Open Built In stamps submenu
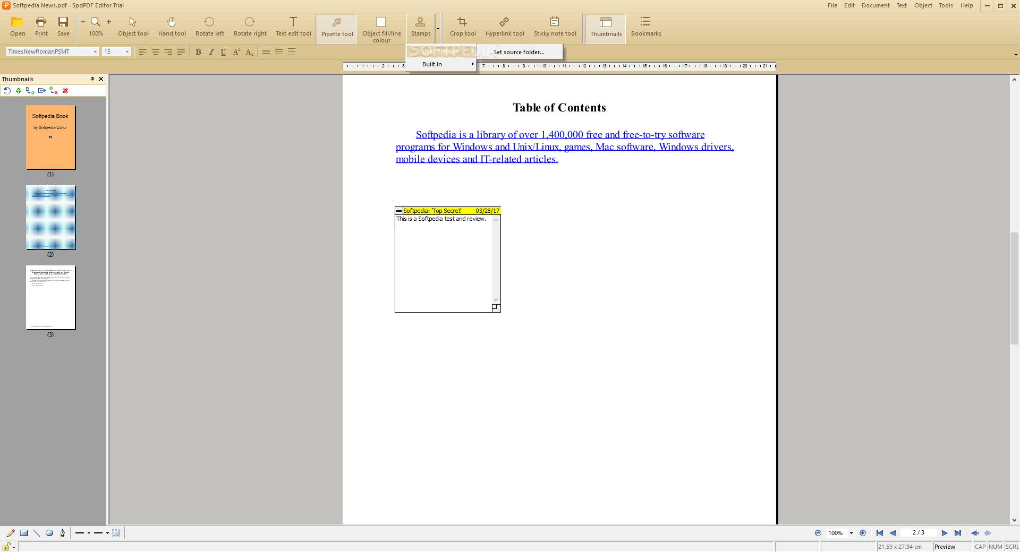The image size is (1020, 552). click(441, 64)
